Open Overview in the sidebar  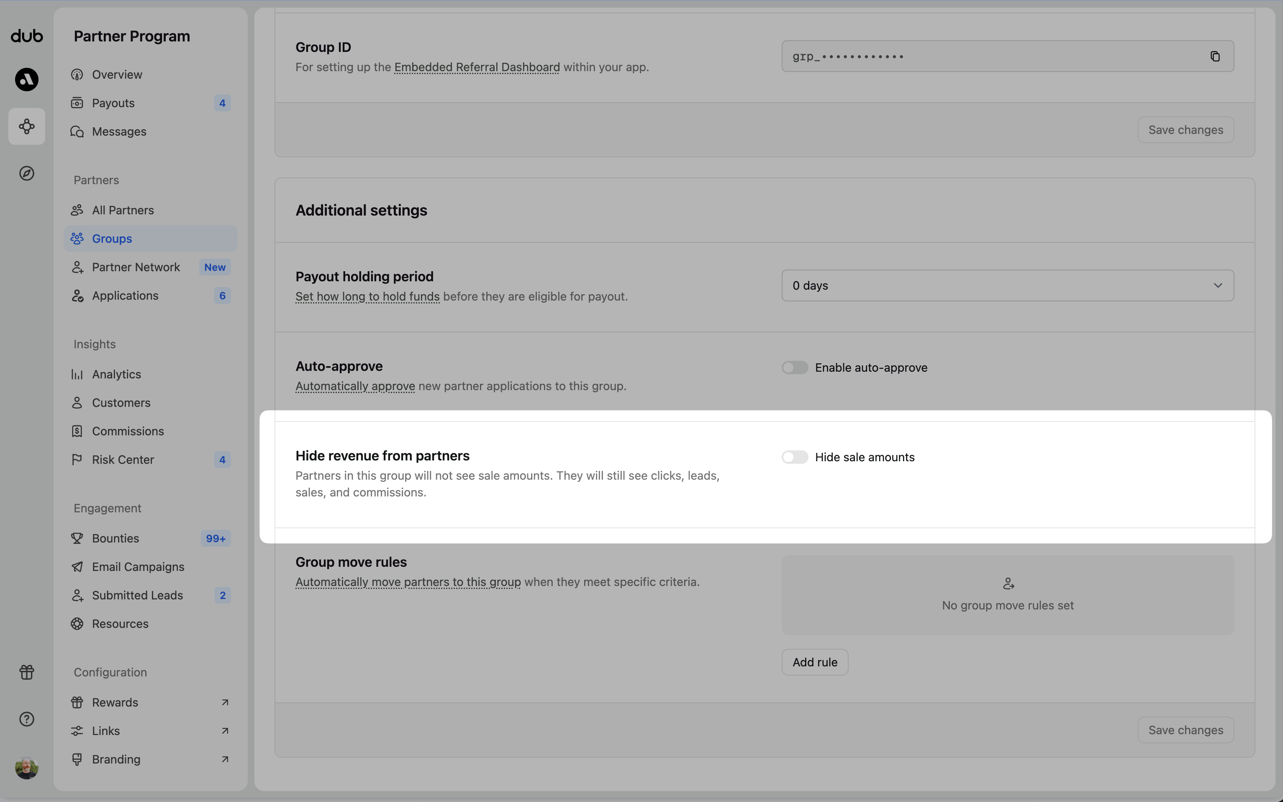(x=151, y=75)
